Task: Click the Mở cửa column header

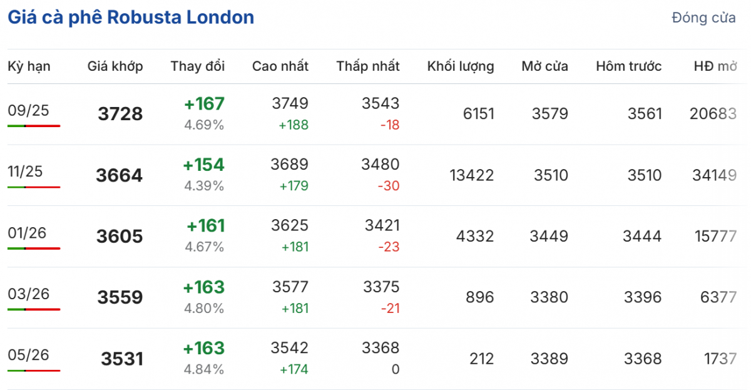Action: (544, 66)
